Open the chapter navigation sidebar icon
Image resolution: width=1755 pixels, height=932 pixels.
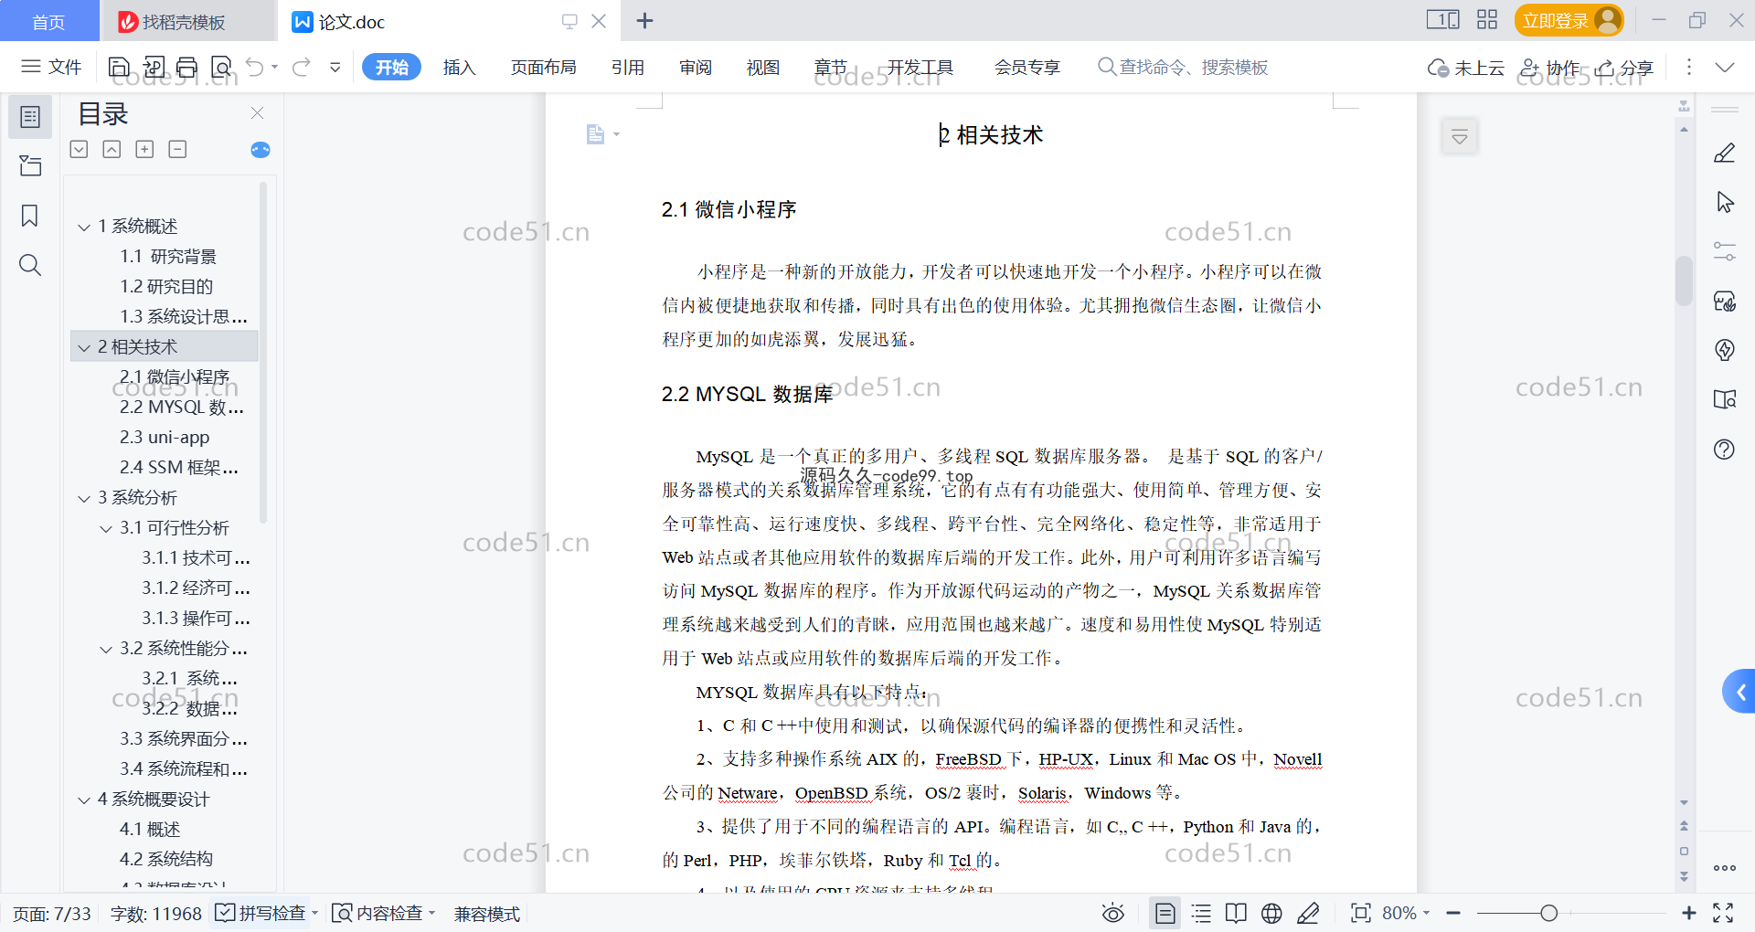(30, 165)
